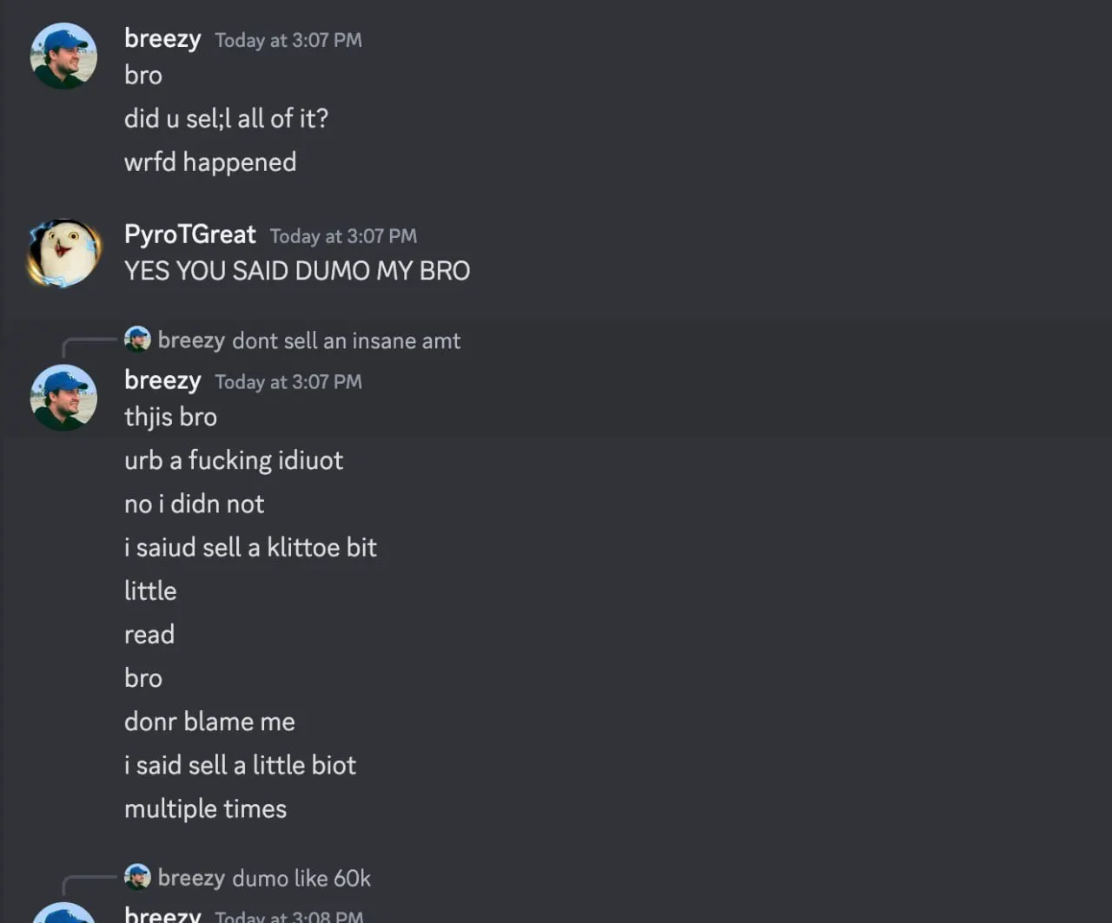
Task: Click the username breezy above 'bro'
Action: tap(162, 38)
